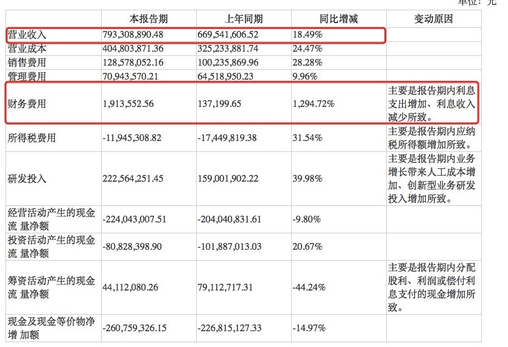Click the 上年同期 column header
This screenshot has width=508, height=347.
coord(242,19)
